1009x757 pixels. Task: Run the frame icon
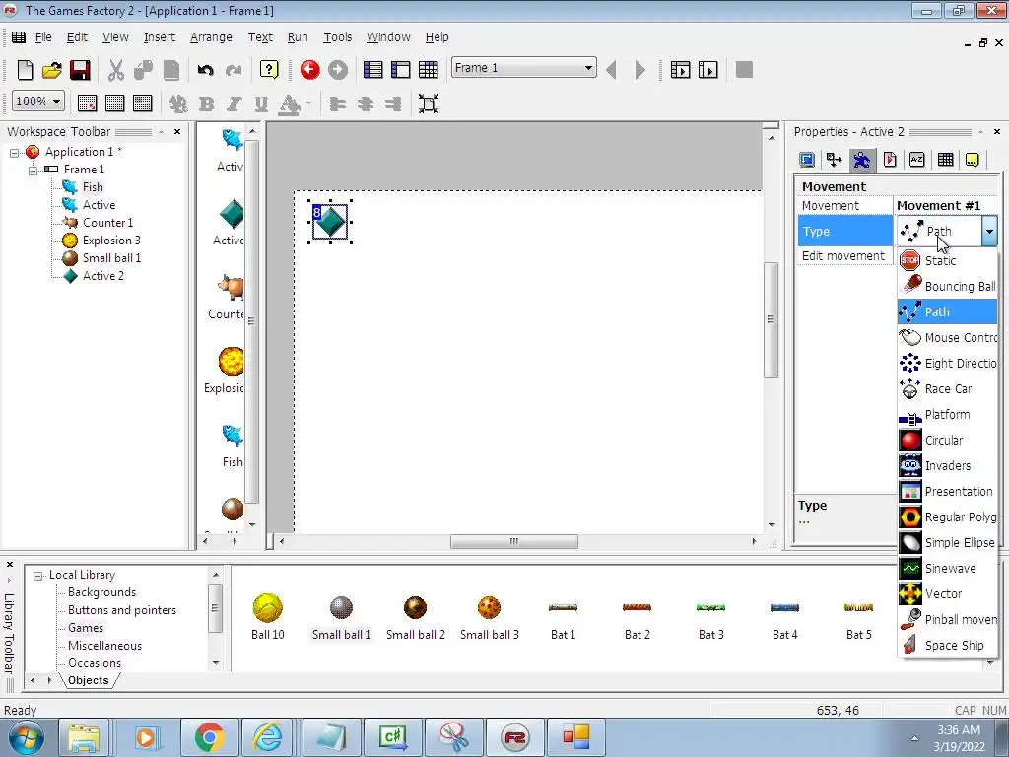tap(707, 70)
